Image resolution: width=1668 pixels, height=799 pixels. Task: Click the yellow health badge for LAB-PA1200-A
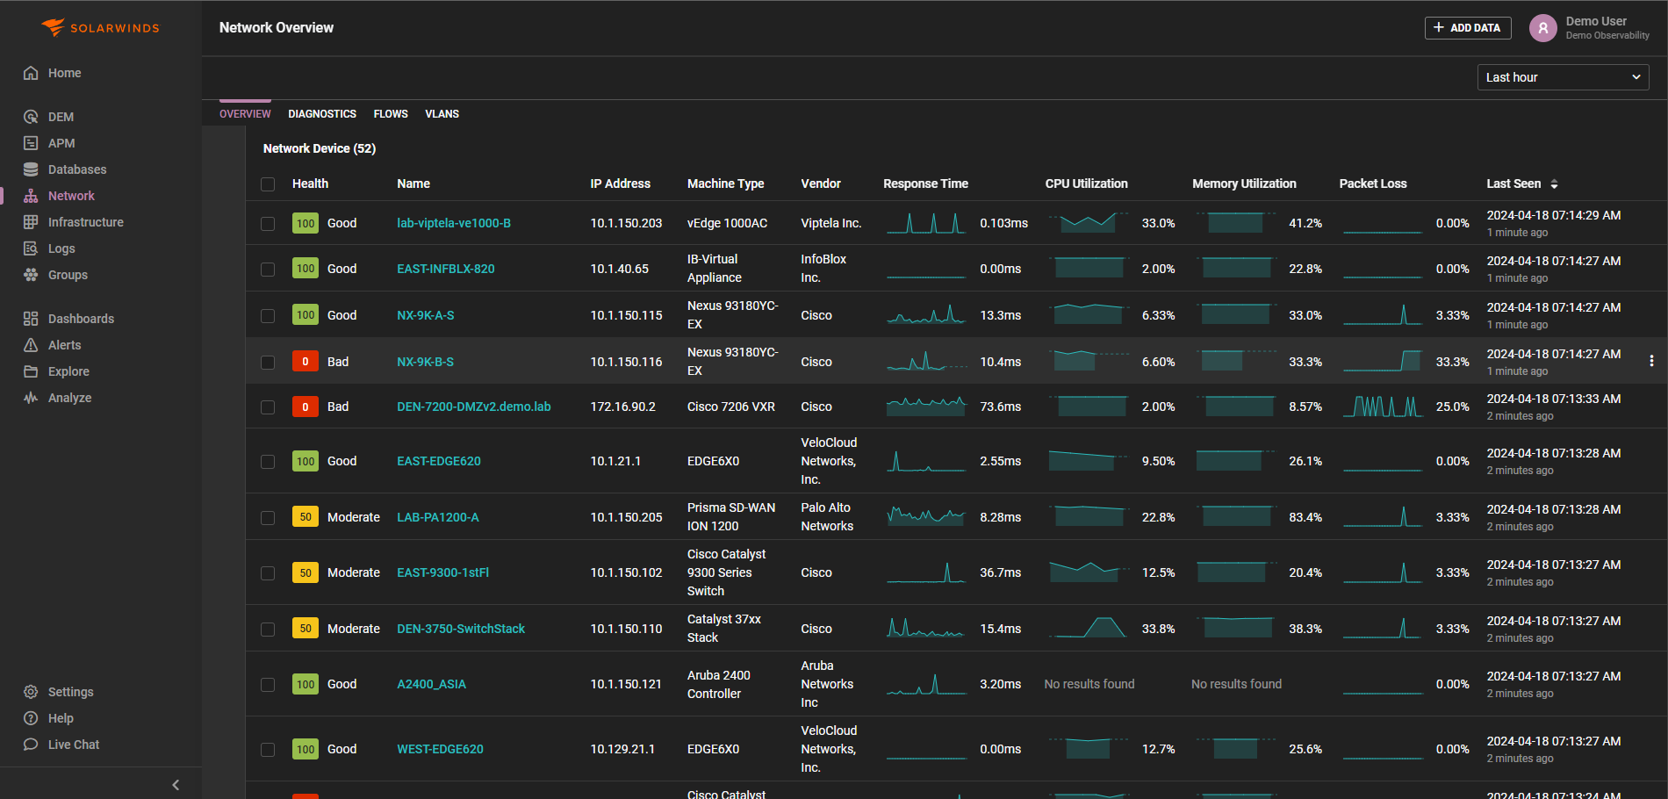click(306, 517)
